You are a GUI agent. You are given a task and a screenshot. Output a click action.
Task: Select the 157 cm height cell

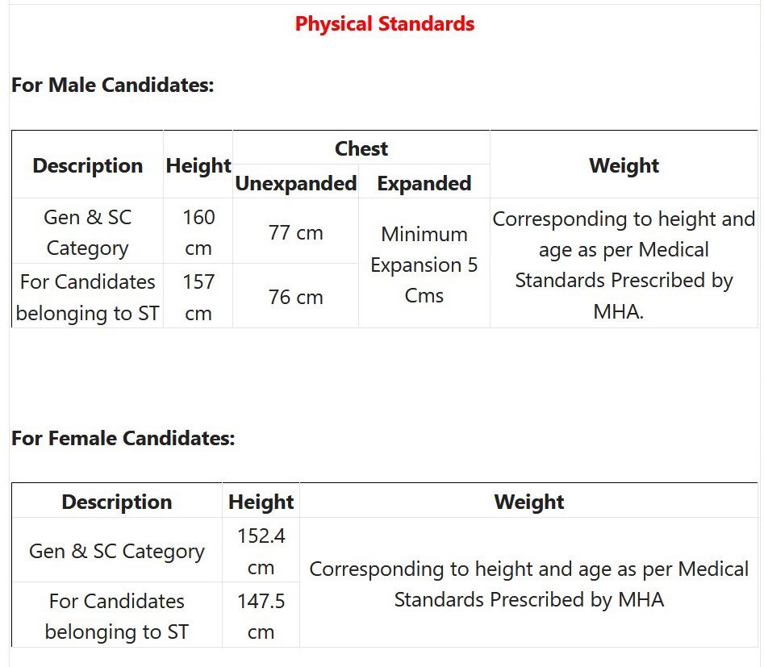[198, 297]
